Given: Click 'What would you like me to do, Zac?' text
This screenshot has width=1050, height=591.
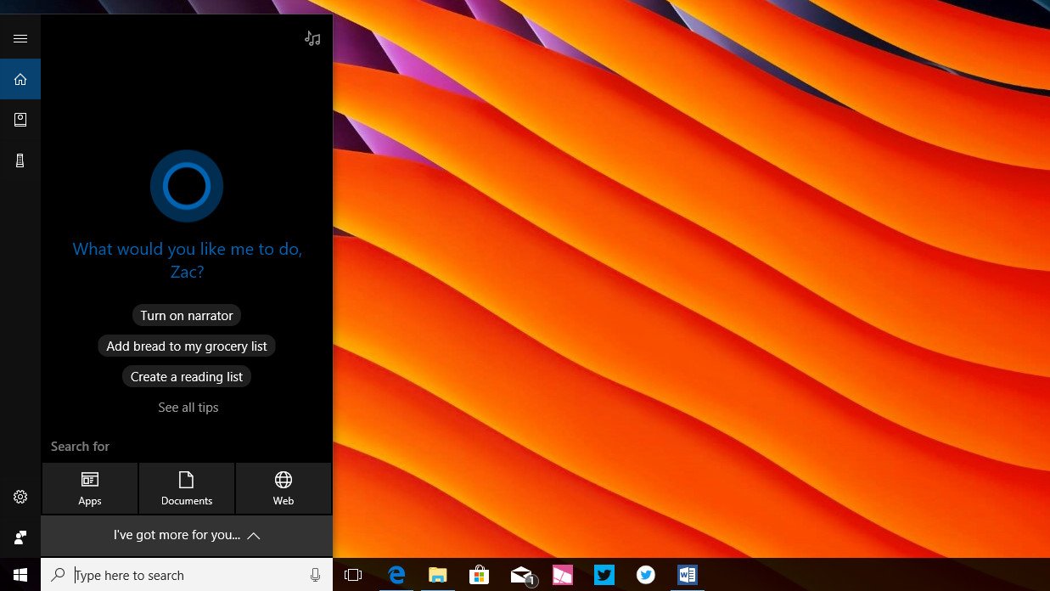Looking at the screenshot, I should [x=188, y=261].
